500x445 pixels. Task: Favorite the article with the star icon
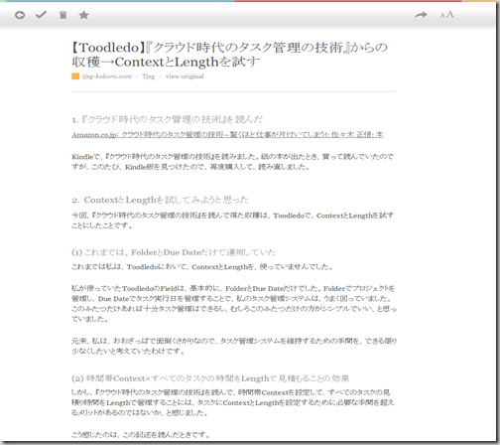coord(84,15)
